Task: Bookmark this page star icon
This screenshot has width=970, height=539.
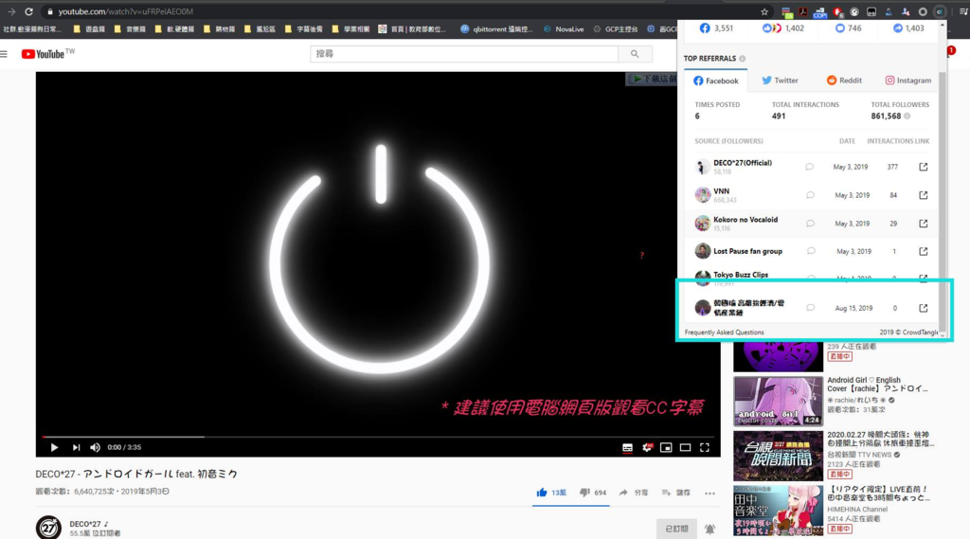Action: [x=764, y=11]
